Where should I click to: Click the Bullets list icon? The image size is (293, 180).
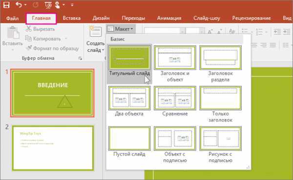click(x=245, y=31)
